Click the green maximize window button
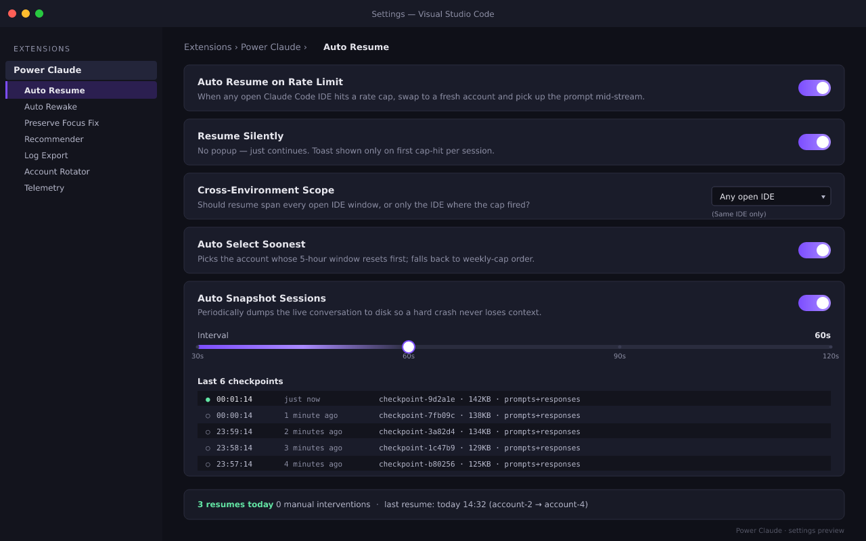Image resolution: width=866 pixels, height=541 pixels. coord(39,14)
